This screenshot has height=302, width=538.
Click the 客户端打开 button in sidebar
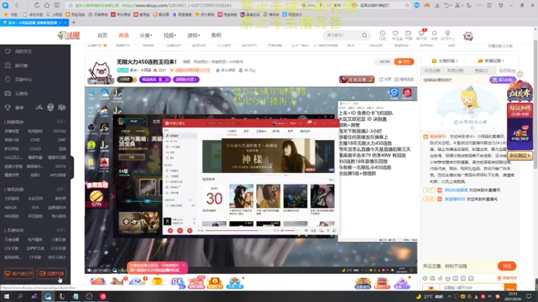(x=19, y=274)
